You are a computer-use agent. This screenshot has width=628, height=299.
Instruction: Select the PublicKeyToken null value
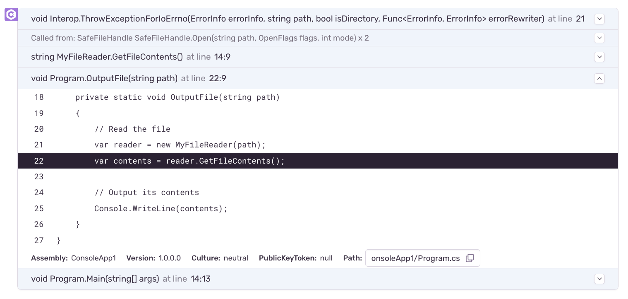pos(326,258)
